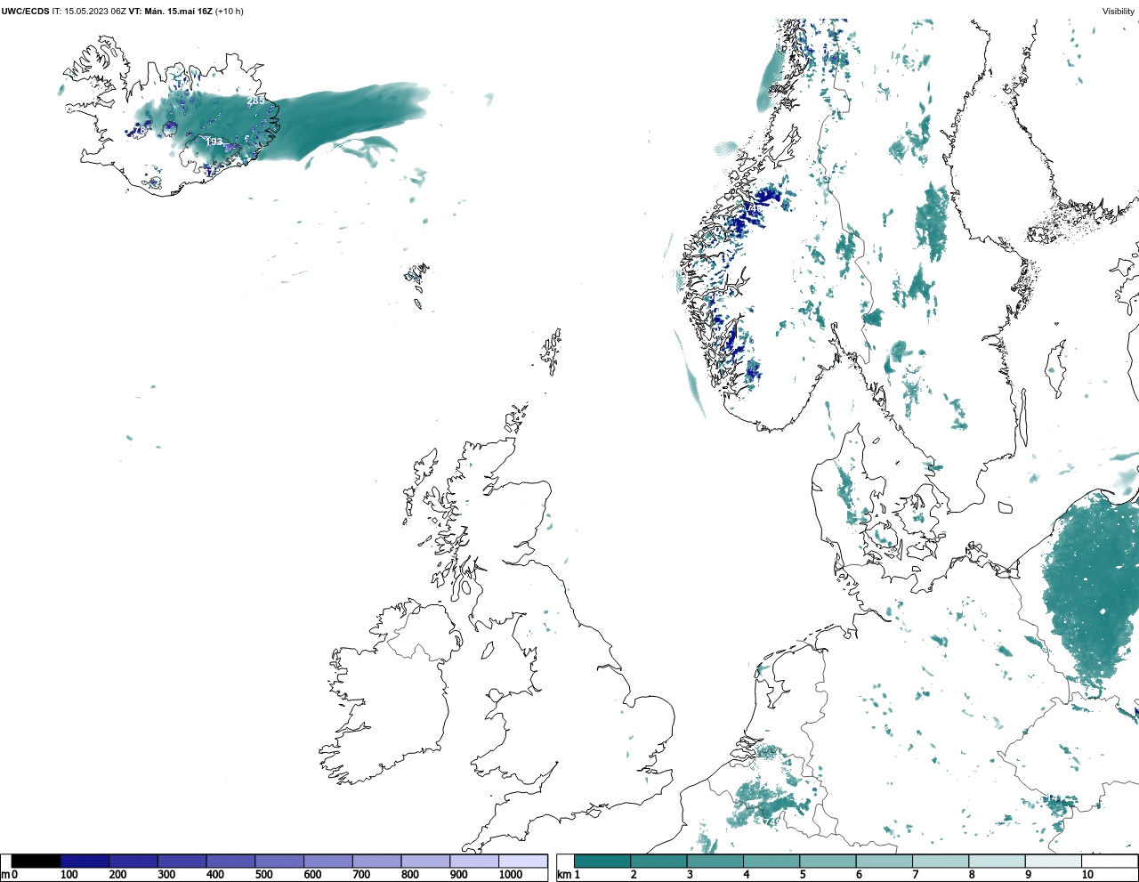Click the 9–10 km near-white swatch
The width and height of the screenshot is (1139, 882).
click(x=1054, y=861)
